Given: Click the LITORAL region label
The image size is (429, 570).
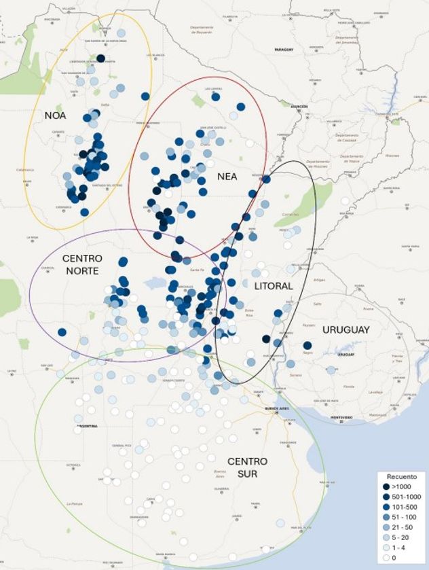Looking at the screenshot, I should 274,286.
